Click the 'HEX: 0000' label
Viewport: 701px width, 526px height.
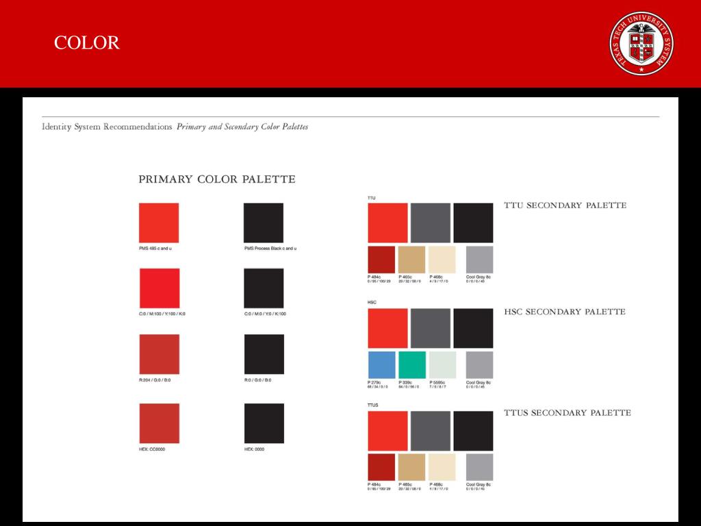(x=254, y=449)
